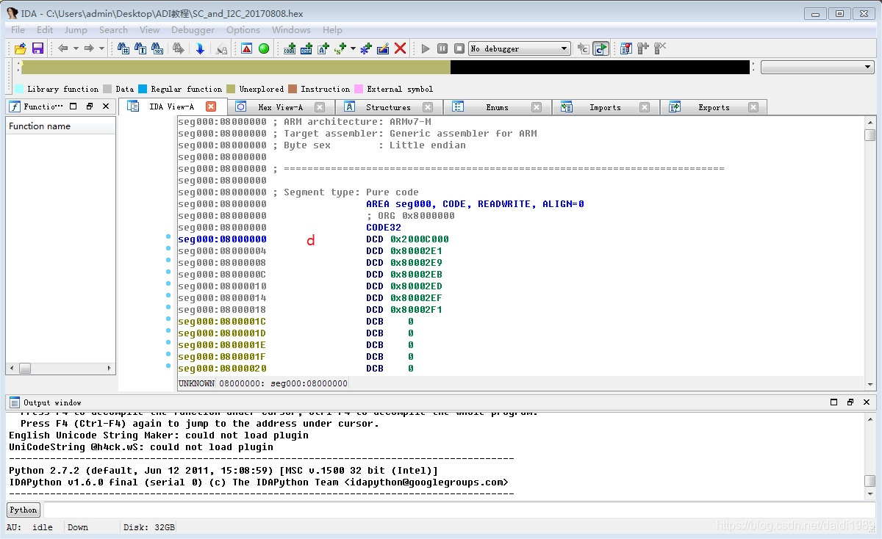
Task: Save the database with the floppy icon
Action: (x=37, y=48)
